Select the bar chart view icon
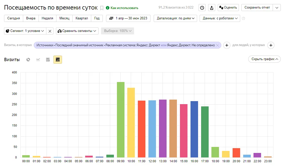Image resolution: width=284 pixels, height=166 pixels. (x=58, y=60)
